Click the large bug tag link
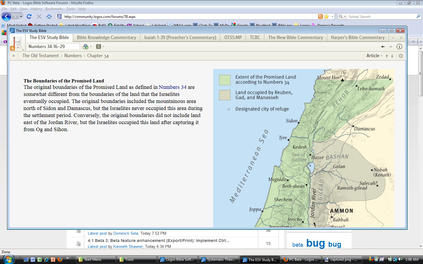Image resolution: width=423 pixels, height=264 pixels. (x=315, y=243)
